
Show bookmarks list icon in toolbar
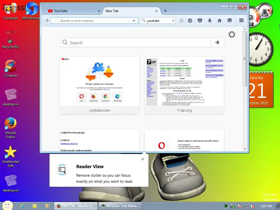(x=190, y=21)
